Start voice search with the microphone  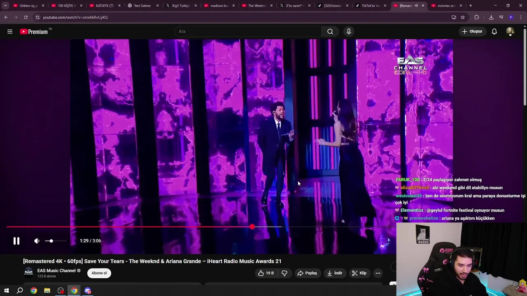[349, 31]
